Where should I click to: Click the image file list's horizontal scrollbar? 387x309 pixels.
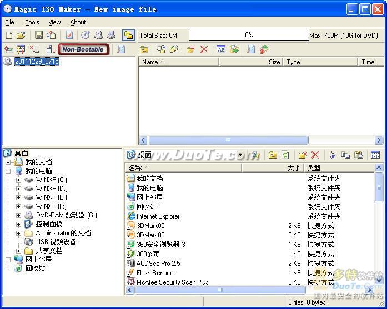tap(228, 140)
